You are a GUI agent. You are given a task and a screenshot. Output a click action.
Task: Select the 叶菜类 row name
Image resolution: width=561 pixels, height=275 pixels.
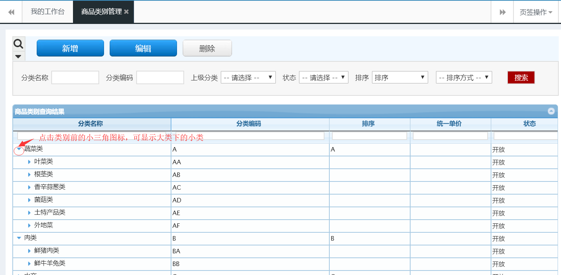(43, 162)
